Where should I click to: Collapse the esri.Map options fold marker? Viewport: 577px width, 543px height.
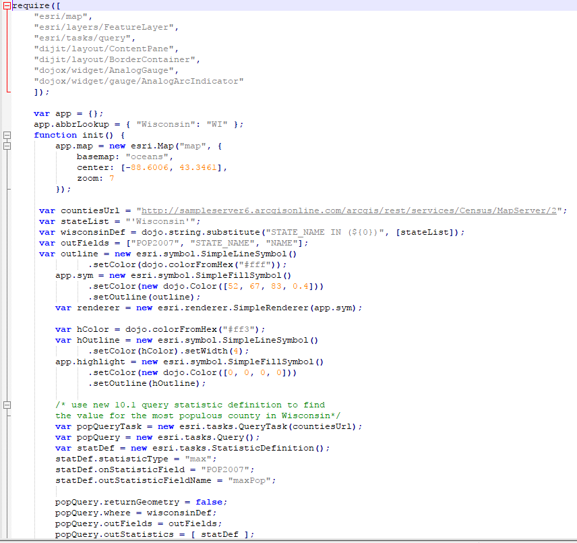point(7,146)
